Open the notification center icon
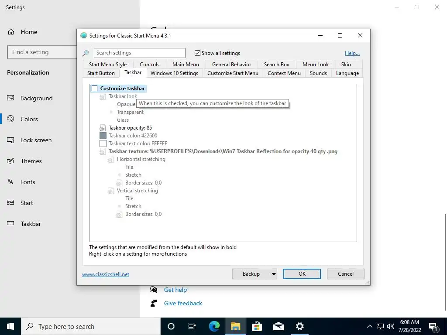The height and width of the screenshot is (335, 447). point(433,326)
